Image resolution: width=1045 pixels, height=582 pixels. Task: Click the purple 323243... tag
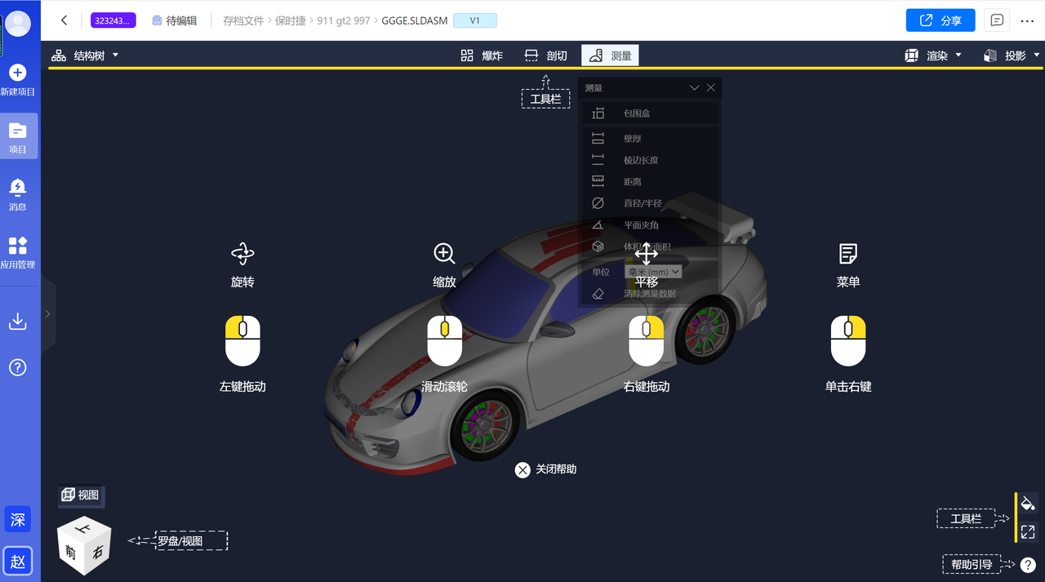(113, 20)
